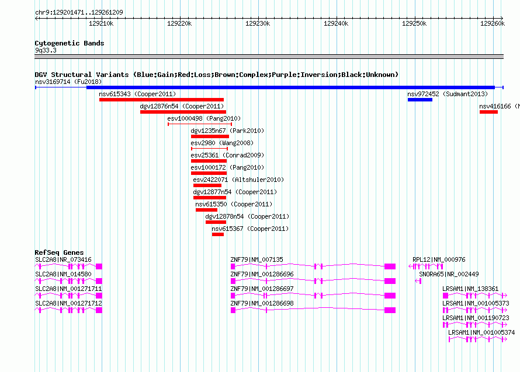Click the nsv615343 (Cooper2011) label

(x=137, y=94)
